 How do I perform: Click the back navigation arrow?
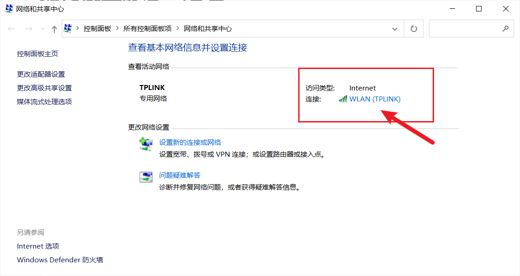[x=11, y=29]
